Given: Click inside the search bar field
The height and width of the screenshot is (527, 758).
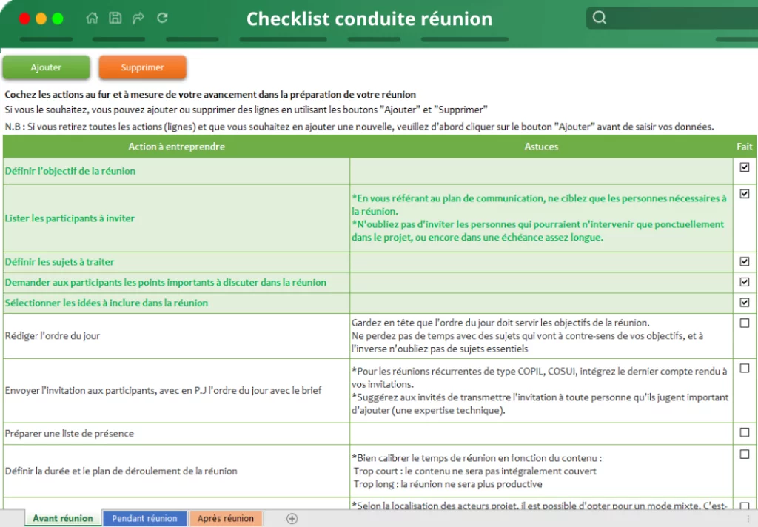Looking at the screenshot, I should [672, 18].
